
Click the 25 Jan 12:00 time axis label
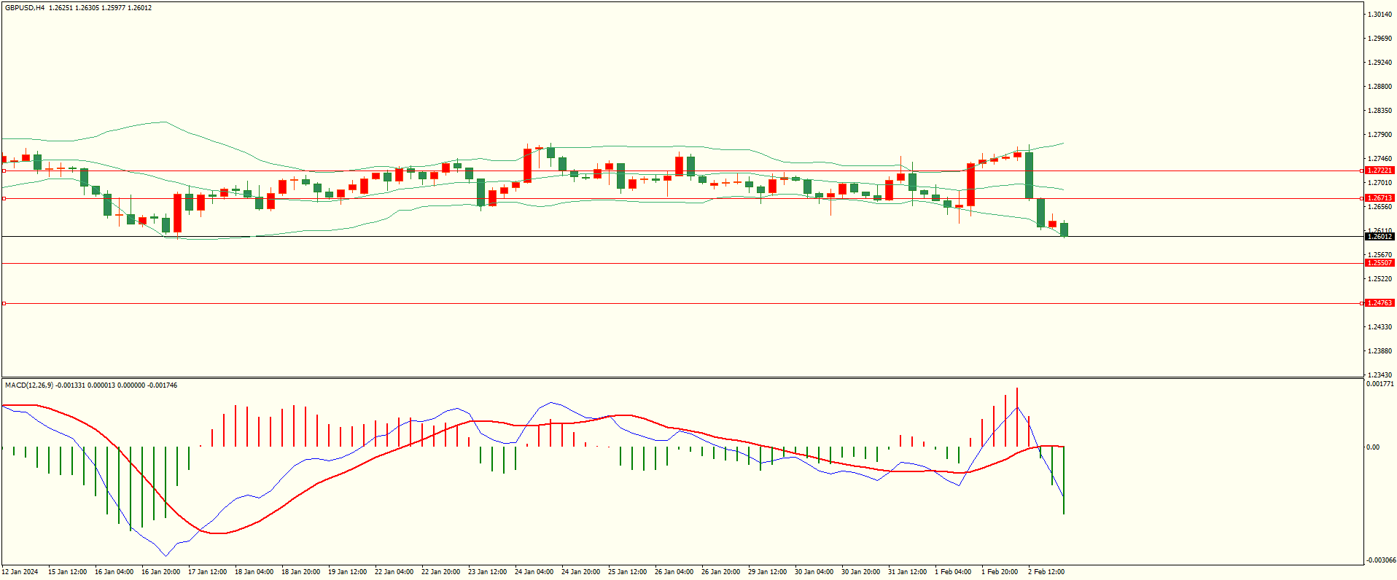pyautogui.click(x=628, y=572)
